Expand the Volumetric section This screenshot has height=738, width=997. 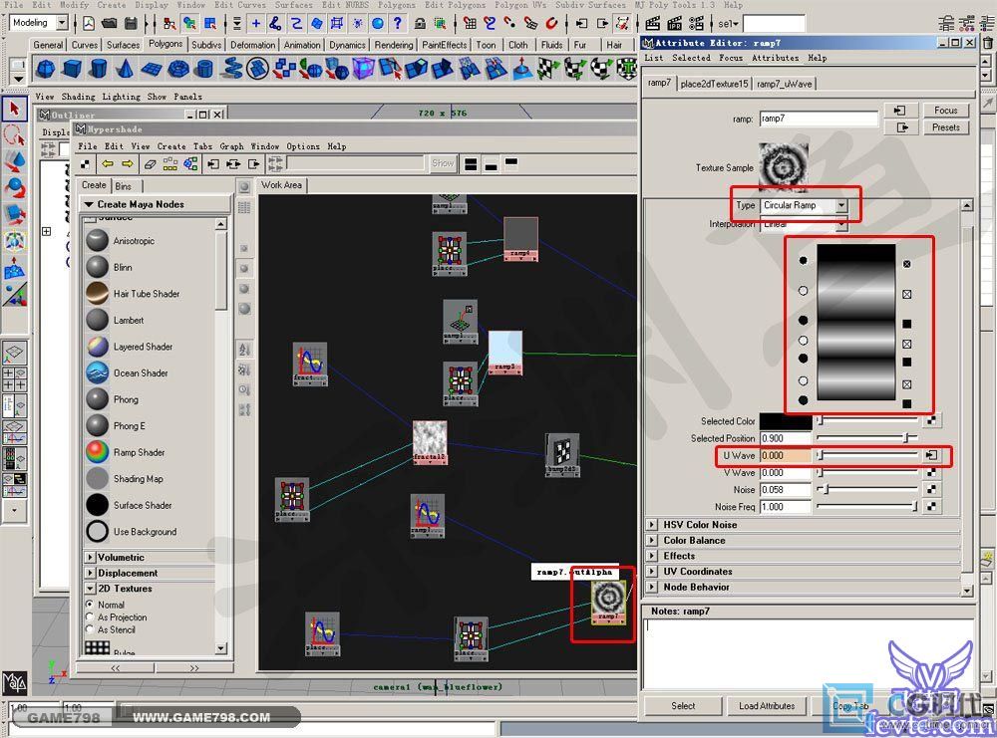tap(91, 557)
